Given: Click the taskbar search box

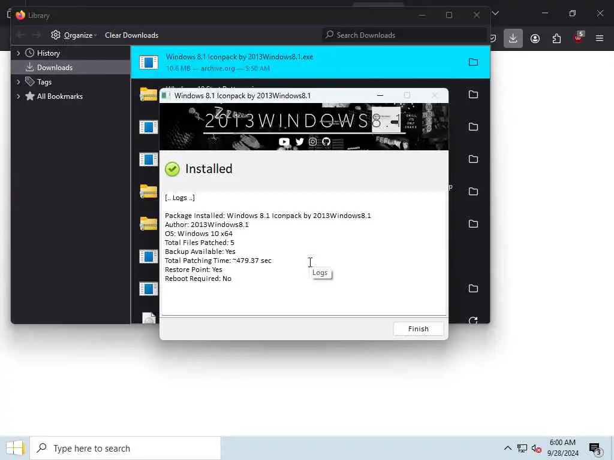Looking at the screenshot, I should tap(125, 448).
